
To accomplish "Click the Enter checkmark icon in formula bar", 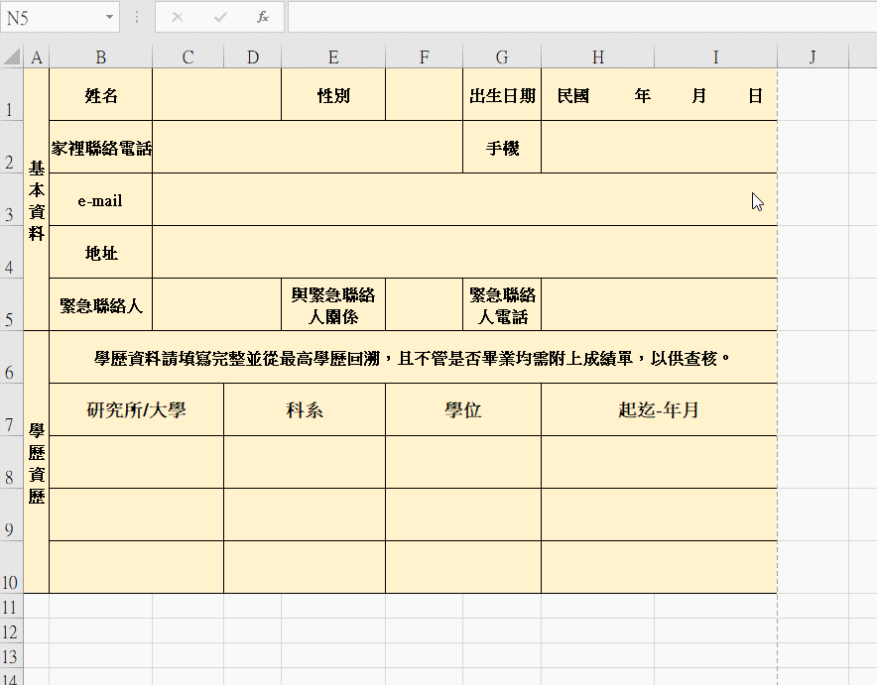I will coord(219,17).
